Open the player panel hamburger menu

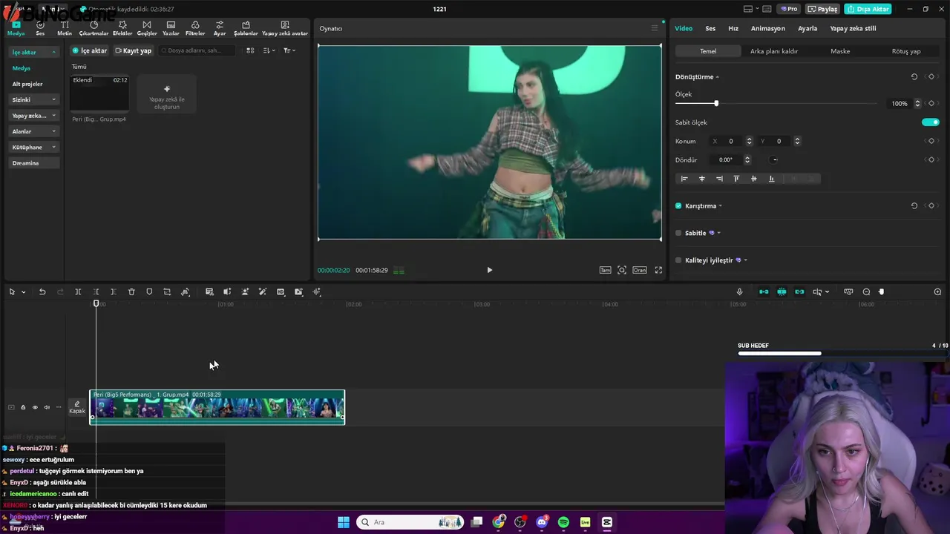coord(654,28)
